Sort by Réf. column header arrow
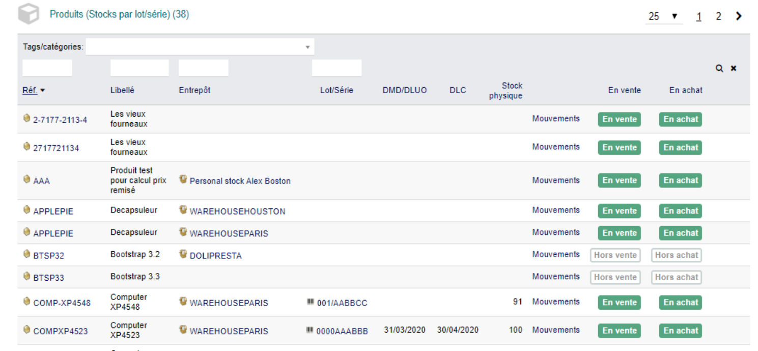 pos(42,90)
